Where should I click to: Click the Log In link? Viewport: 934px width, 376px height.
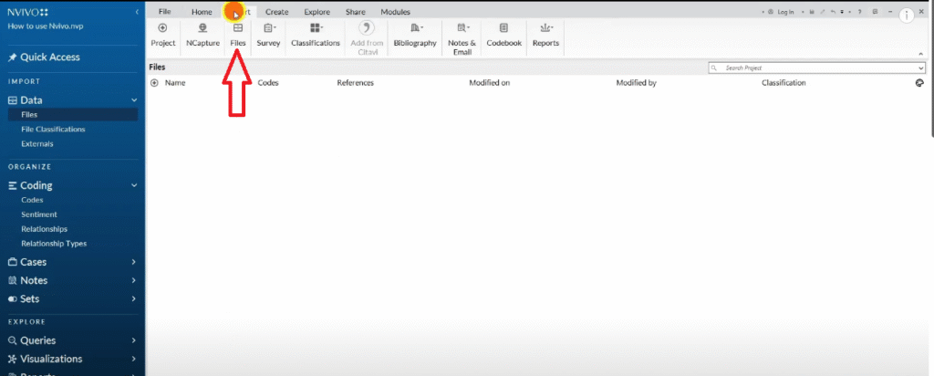click(785, 12)
